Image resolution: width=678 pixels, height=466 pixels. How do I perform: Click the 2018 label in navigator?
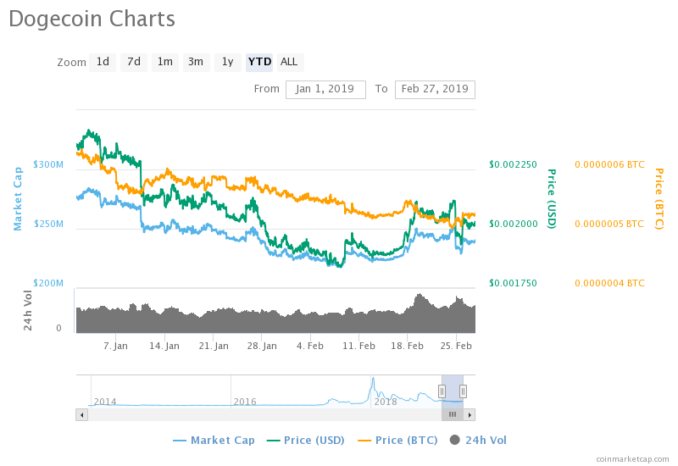386,402
